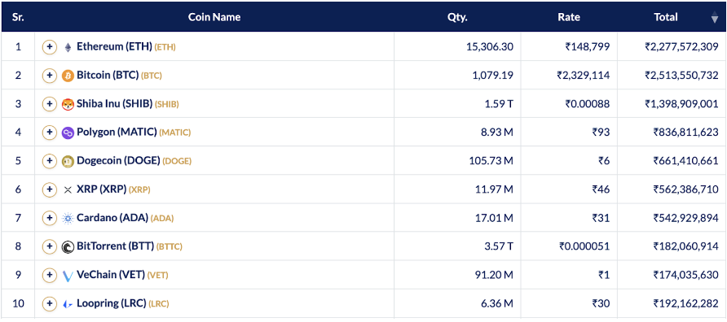Click the orange Bitcoin logo icon
The image size is (727, 322).
[x=68, y=76]
